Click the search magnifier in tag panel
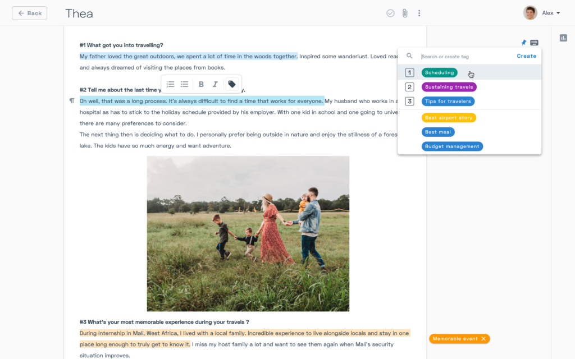The width and height of the screenshot is (575, 359). tap(409, 56)
